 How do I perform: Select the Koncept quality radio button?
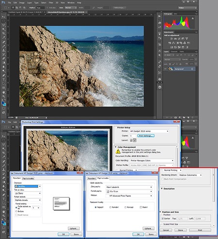pos(125,207)
